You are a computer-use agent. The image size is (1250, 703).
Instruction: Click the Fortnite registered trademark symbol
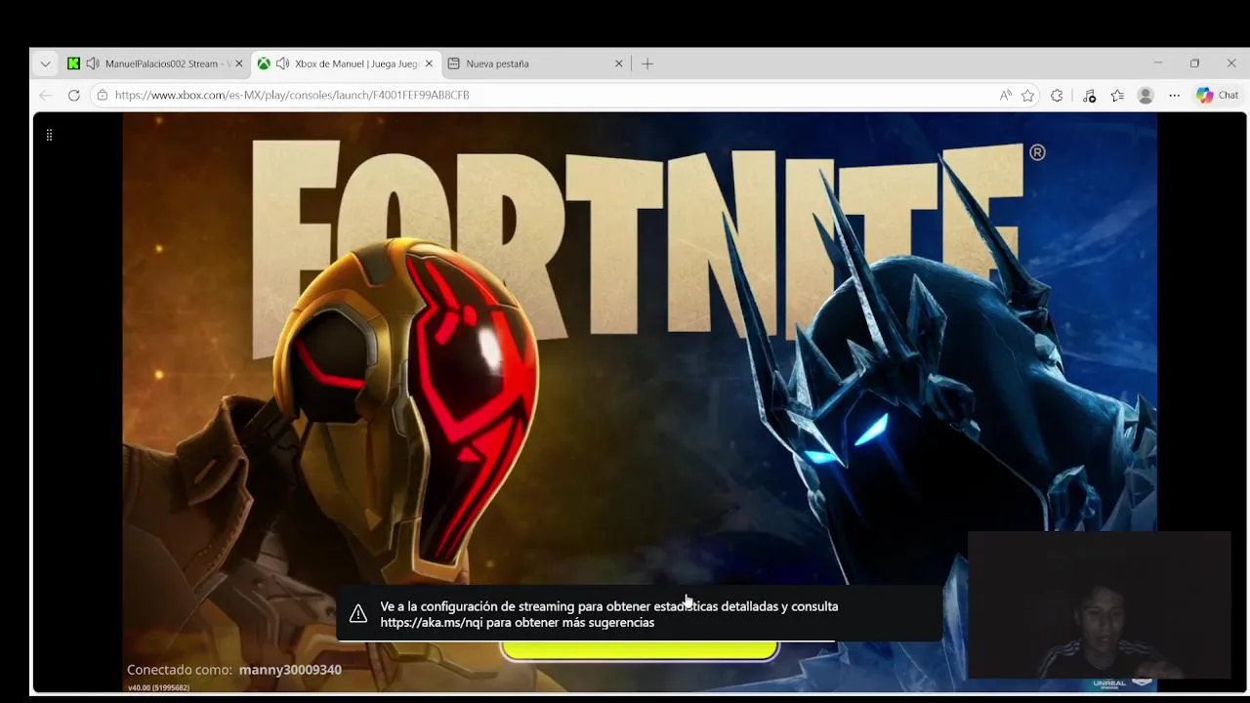pos(1037,152)
